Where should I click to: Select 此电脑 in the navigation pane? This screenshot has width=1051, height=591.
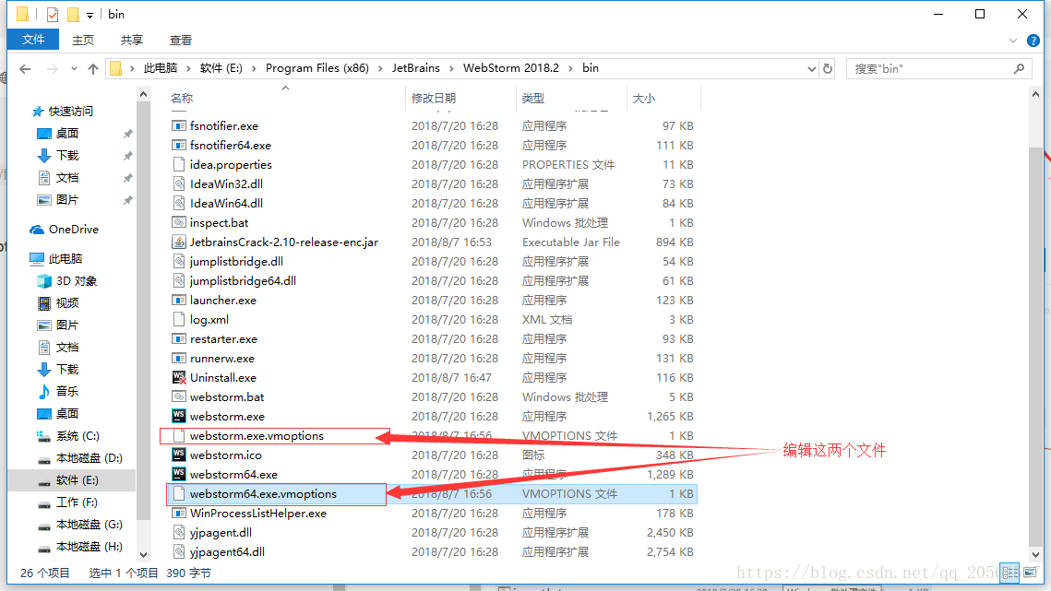pos(66,259)
